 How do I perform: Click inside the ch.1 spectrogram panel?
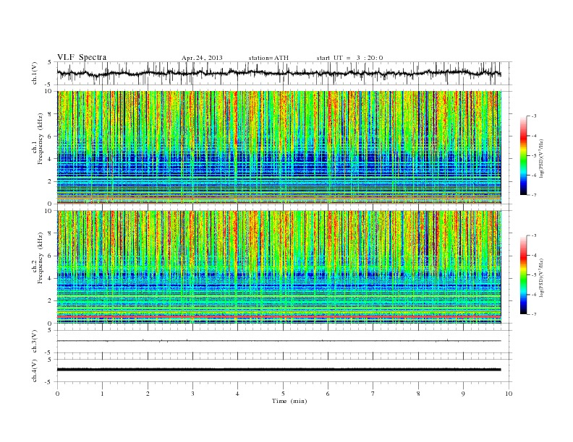[279, 147]
